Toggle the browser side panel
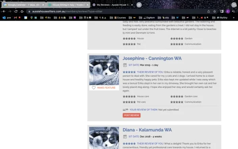Screen dimensions: 238x149 pos(222,12)
